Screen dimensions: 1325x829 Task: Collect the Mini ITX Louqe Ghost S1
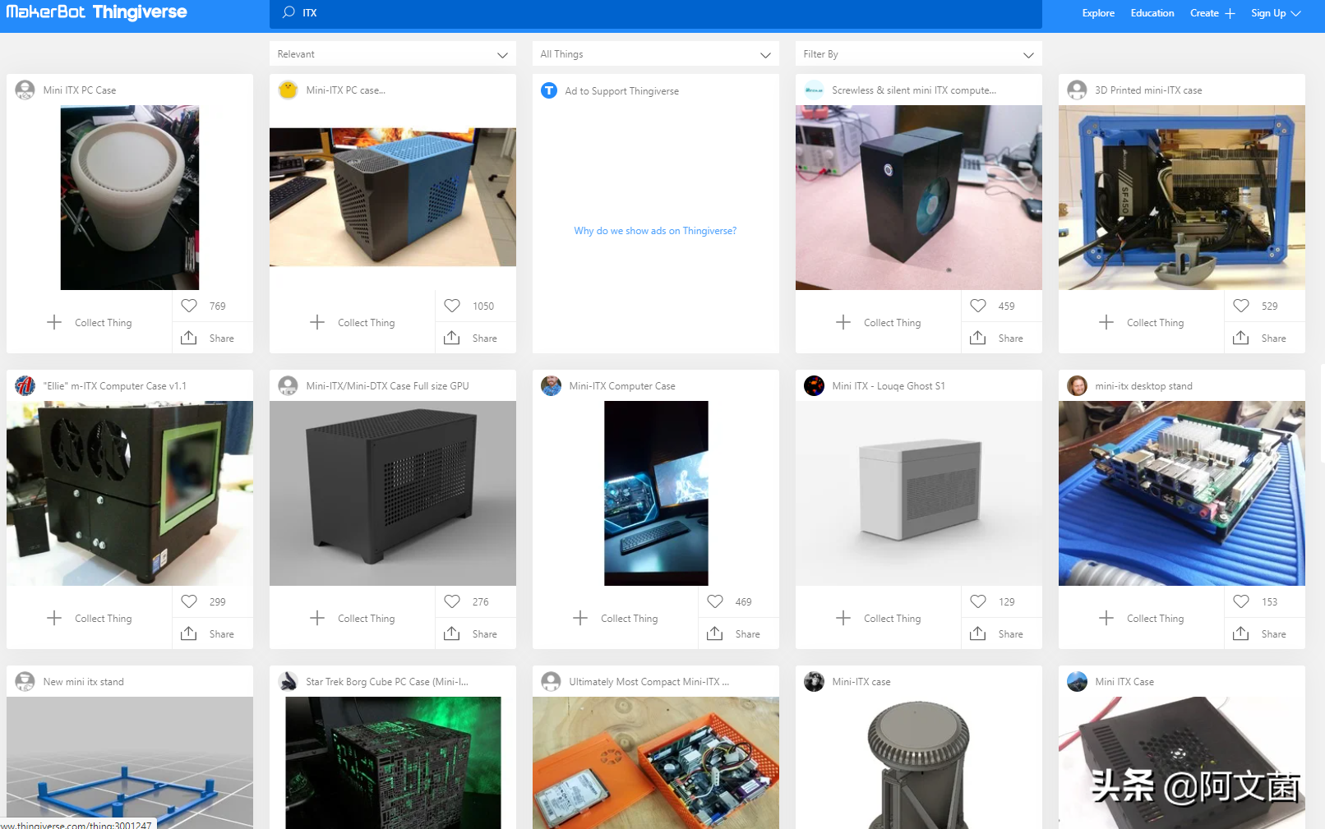coord(879,618)
